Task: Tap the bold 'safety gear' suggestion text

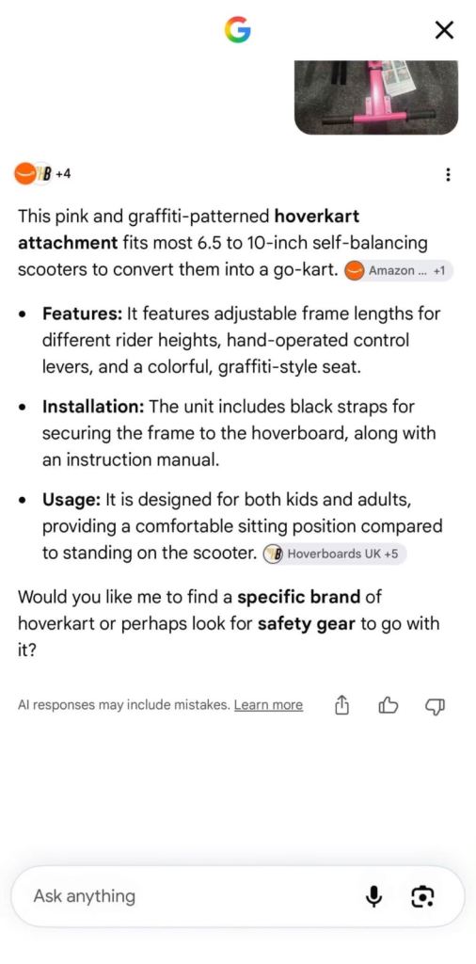Action: 307,623
